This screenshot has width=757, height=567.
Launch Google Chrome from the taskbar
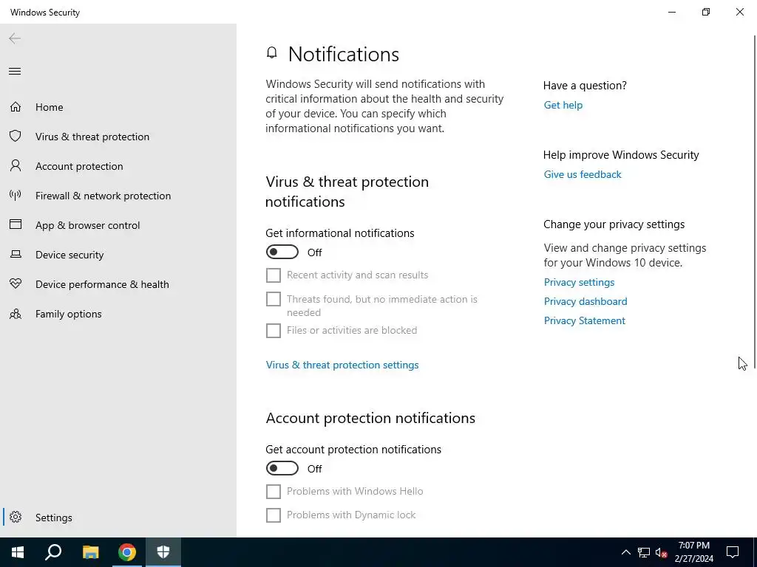coord(127,552)
